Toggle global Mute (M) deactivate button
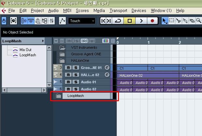Image resolution: width=202 pixels, height=136 pixels. (69, 41)
